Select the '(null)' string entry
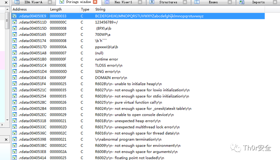280x160 pixels. [x=99, y=53]
